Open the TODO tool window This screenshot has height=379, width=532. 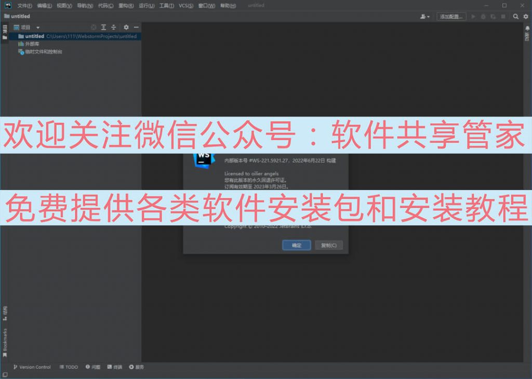click(x=69, y=367)
